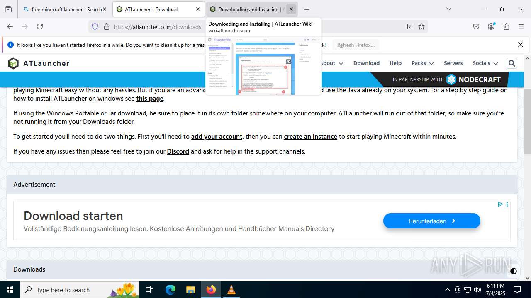Click the Refresh Firefox button
531x298 pixels.
point(356,45)
